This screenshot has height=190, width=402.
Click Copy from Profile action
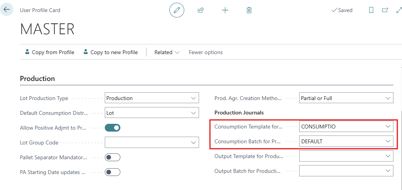pos(50,52)
